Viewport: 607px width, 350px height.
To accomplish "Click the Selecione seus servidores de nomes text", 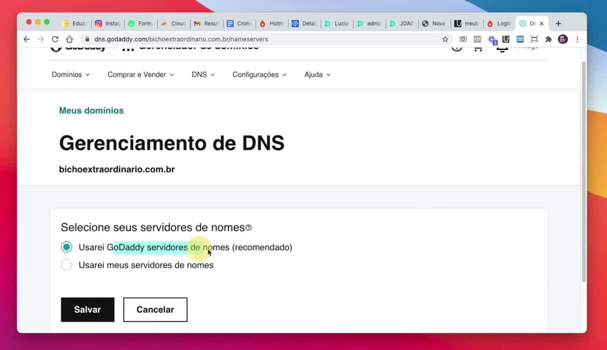I will pos(153,227).
